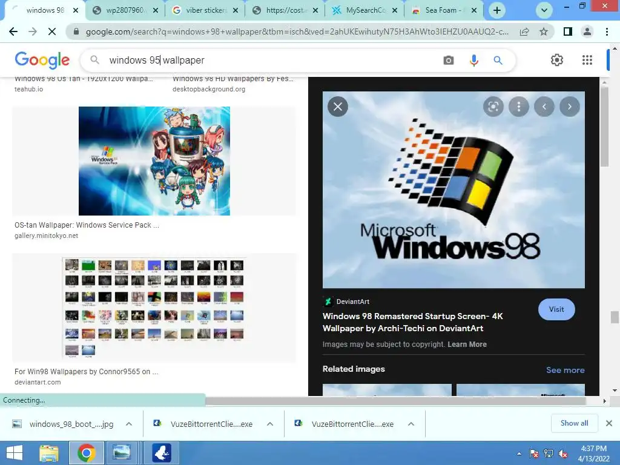This screenshot has height=465, width=620.
Task: Open the Windows Start menu
Action: pos(15,453)
